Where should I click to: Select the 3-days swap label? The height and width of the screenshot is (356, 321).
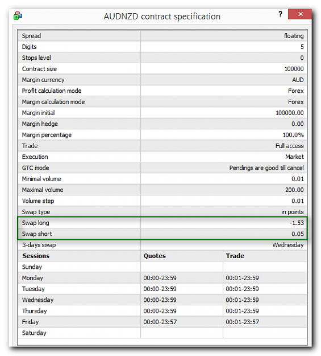(x=39, y=245)
